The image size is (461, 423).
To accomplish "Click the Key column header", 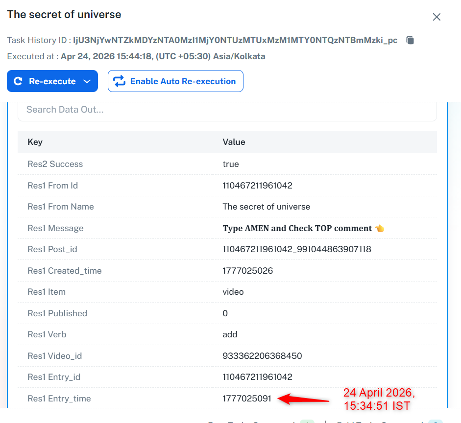I will [x=35, y=142].
